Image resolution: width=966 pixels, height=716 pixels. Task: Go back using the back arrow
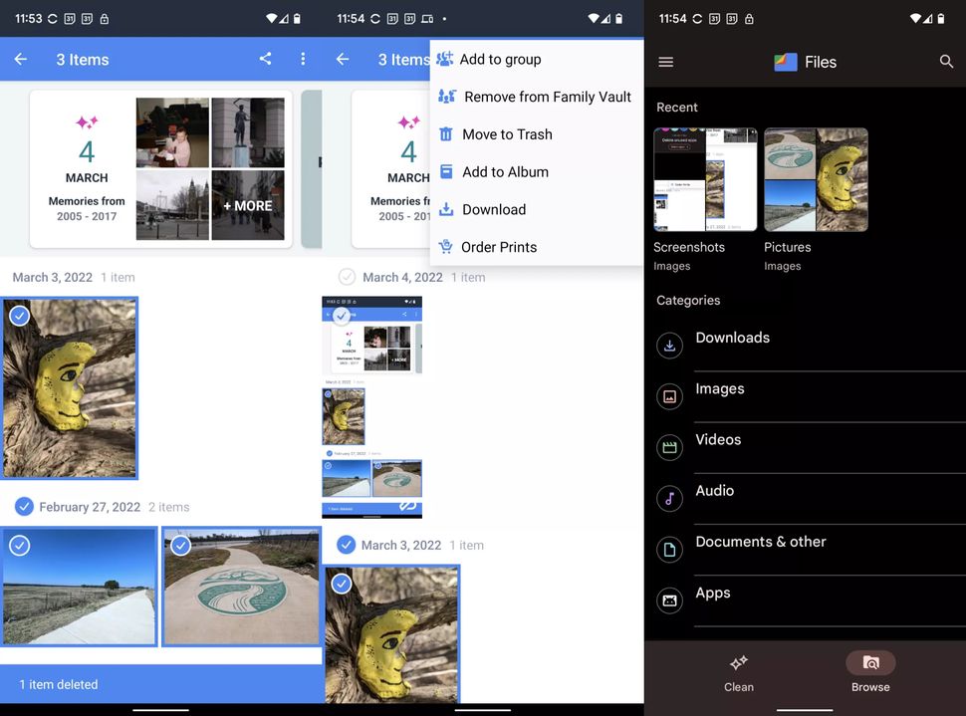click(x=20, y=60)
